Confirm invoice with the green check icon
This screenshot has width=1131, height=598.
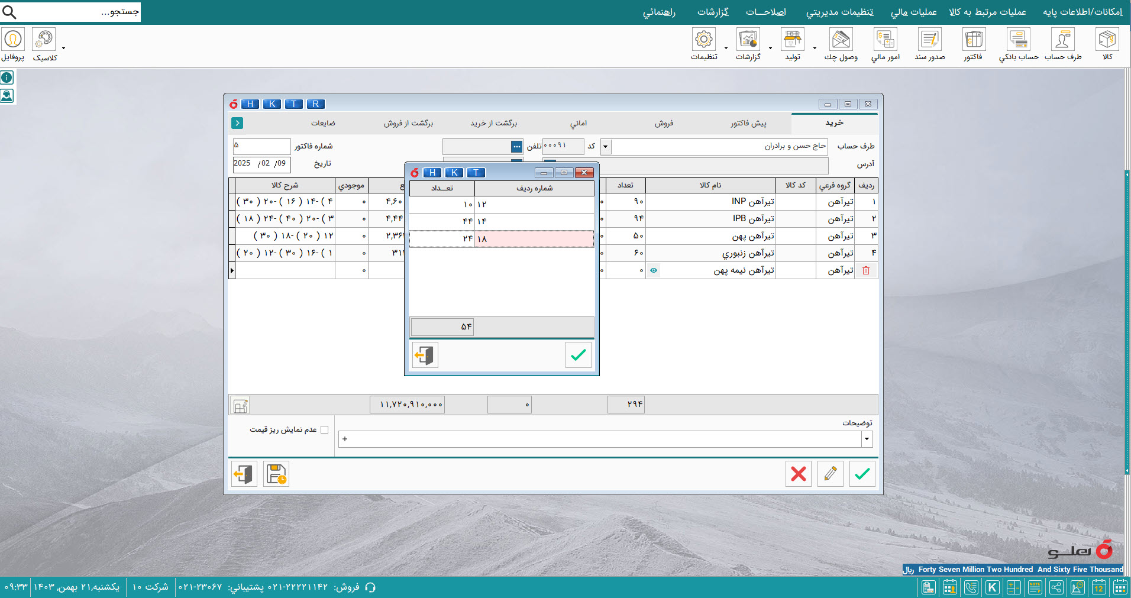click(862, 474)
